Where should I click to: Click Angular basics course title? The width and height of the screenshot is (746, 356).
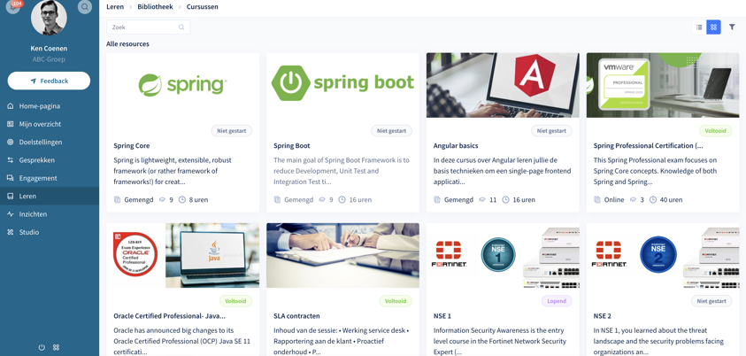coord(456,145)
